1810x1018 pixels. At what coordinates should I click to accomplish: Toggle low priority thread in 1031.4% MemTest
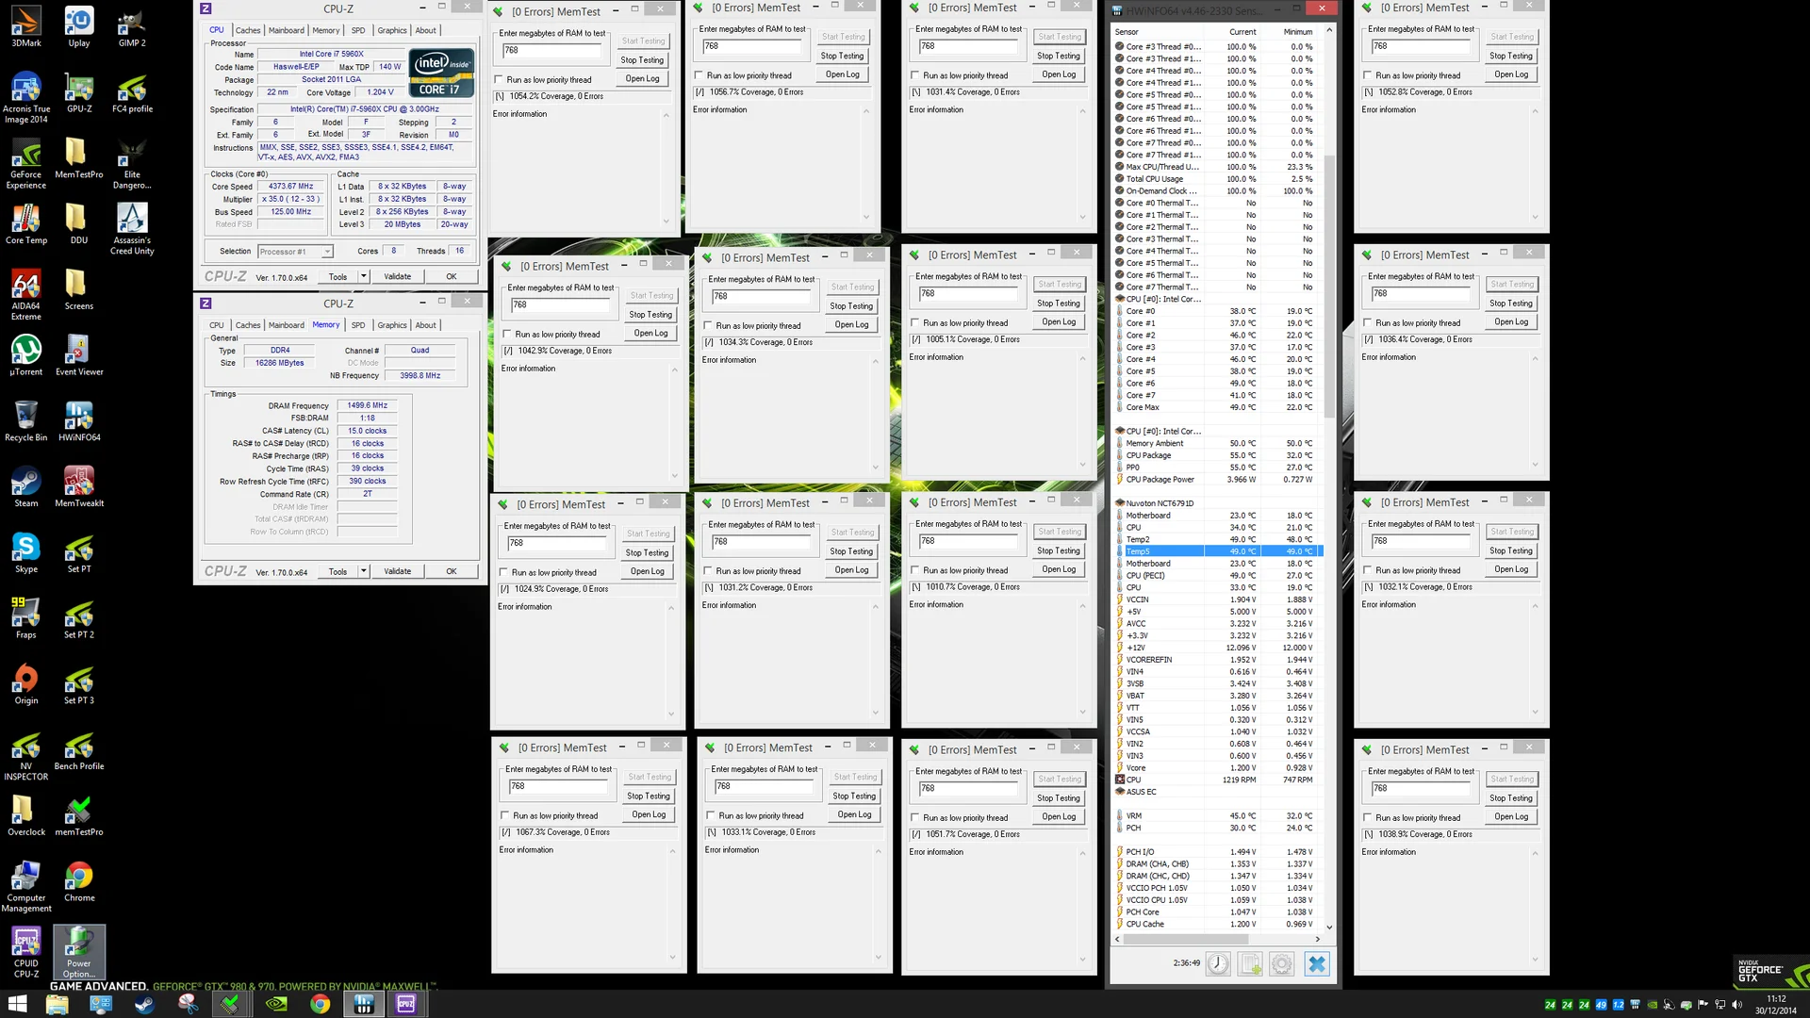[914, 75]
